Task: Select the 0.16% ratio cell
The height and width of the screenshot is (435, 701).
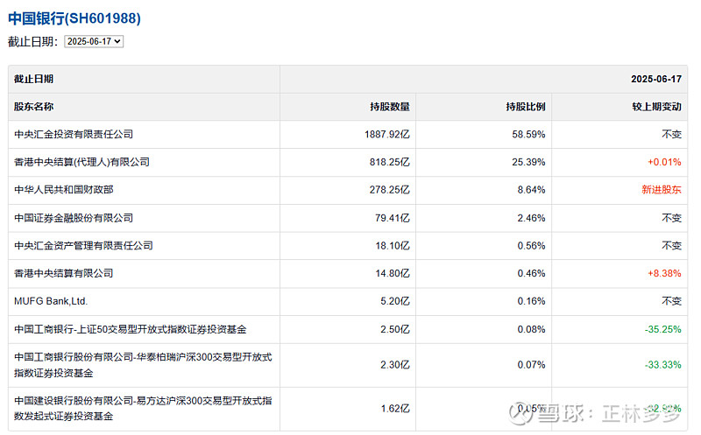Action: point(531,301)
